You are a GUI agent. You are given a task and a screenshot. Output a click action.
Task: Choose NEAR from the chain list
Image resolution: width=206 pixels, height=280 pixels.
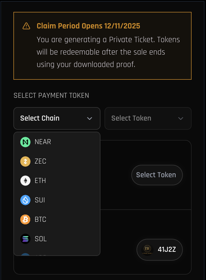[43, 142]
